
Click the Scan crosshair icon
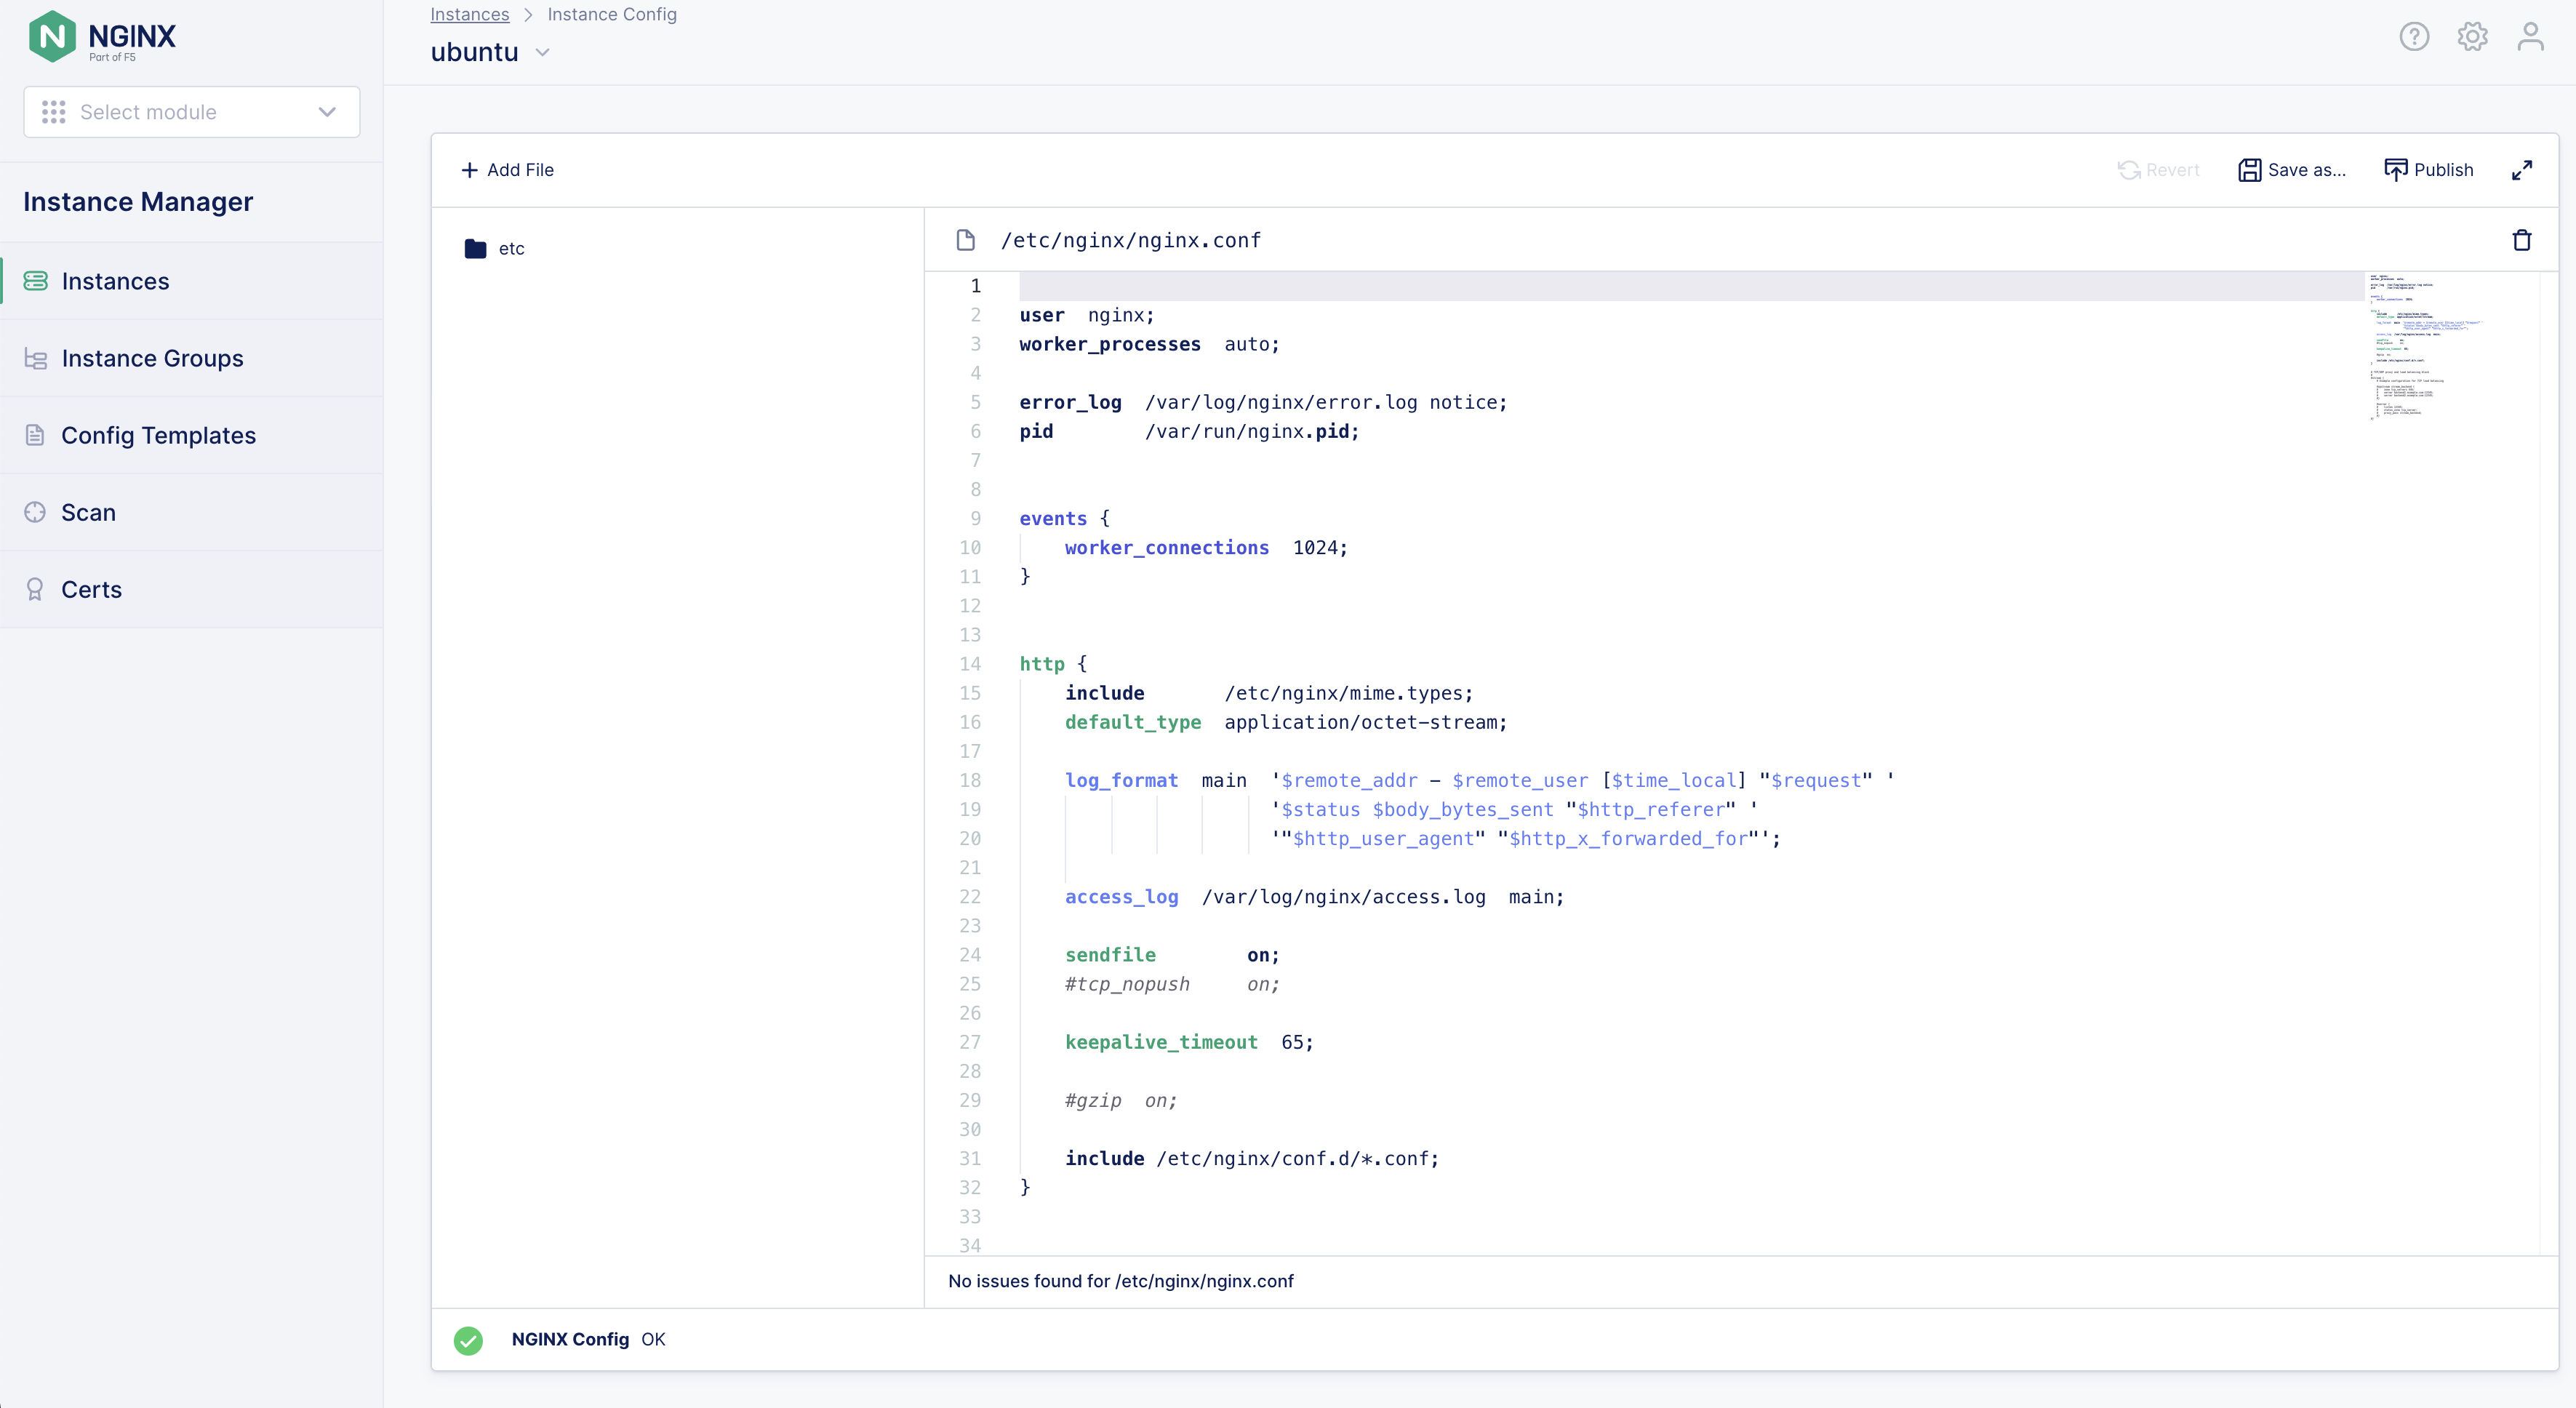[x=35, y=512]
